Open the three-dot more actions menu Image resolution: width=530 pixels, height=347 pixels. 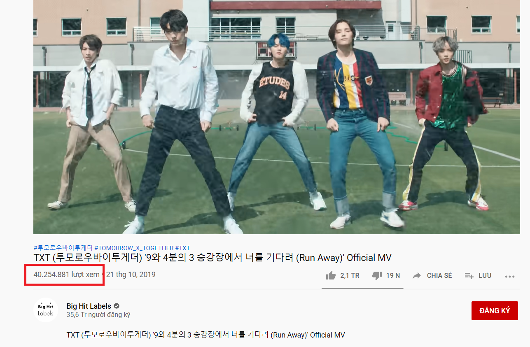click(510, 276)
